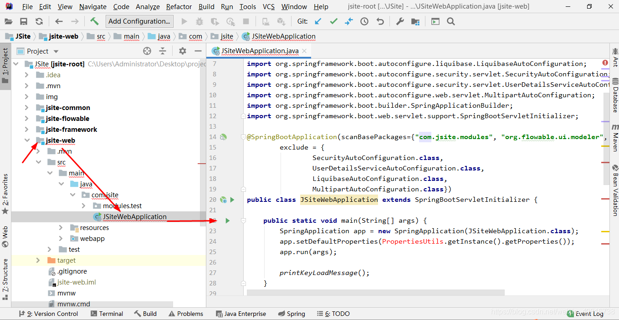This screenshot has width=619, height=320.
Task: Open the Spring tool window
Action: (291, 314)
